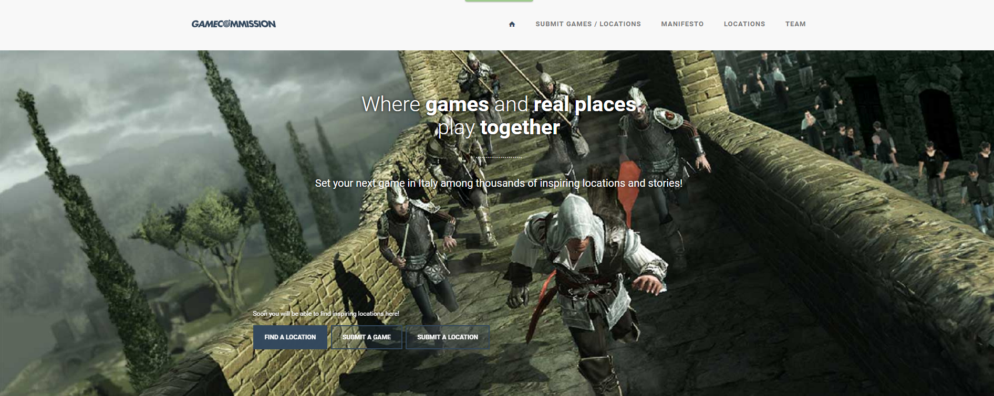Viewport: 994px width, 396px height.
Task: Click the Submit a Game button
Action: (x=367, y=337)
